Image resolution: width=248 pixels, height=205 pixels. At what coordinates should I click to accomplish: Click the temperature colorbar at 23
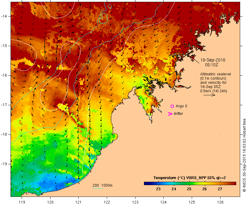pyautogui.click(x=158, y=183)
